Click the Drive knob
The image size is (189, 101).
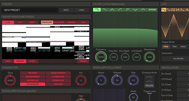point(10,80)
